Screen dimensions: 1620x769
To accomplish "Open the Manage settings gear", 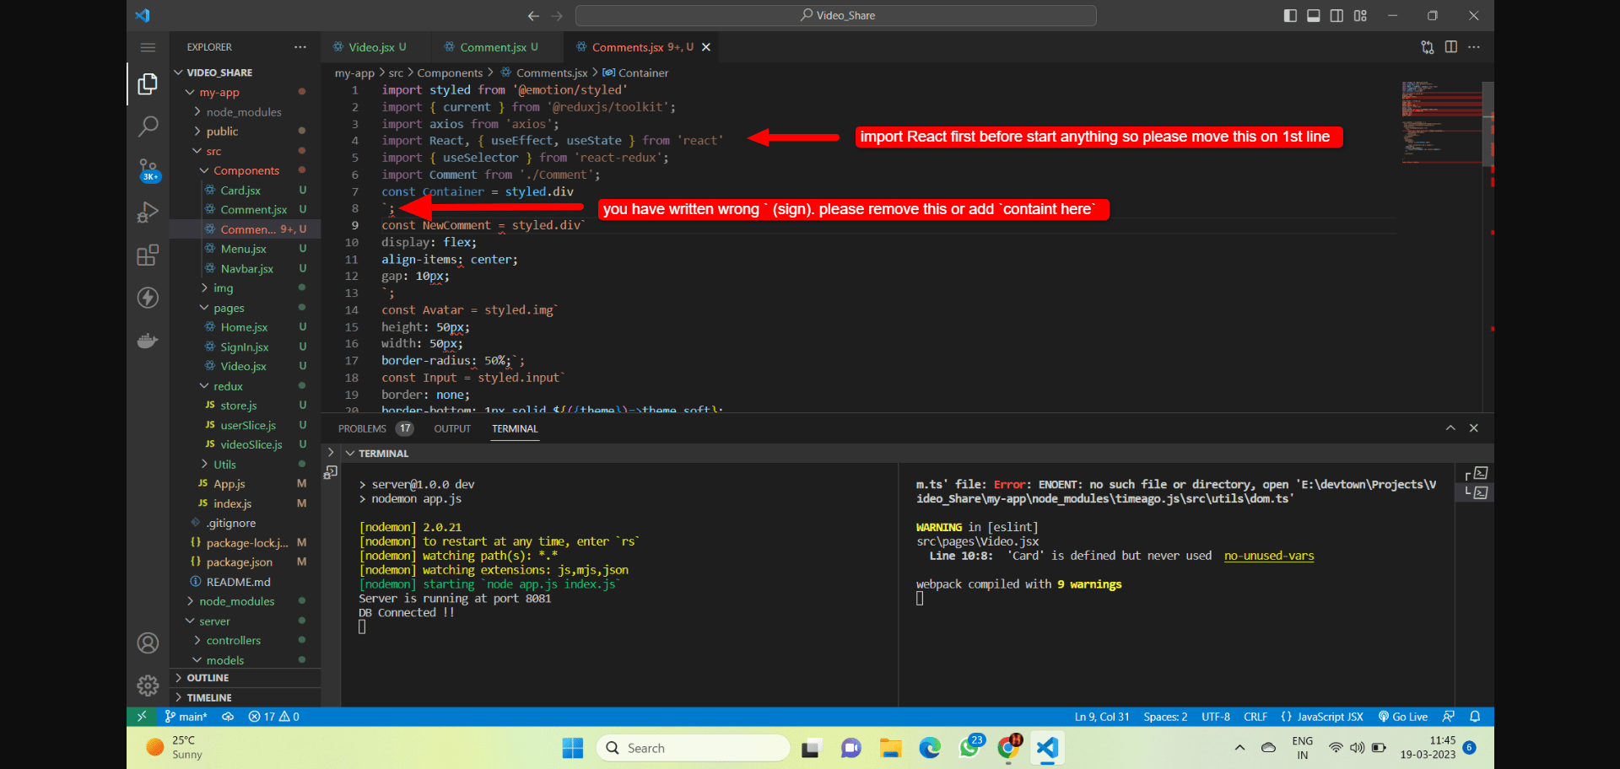I will coord(148,686).
